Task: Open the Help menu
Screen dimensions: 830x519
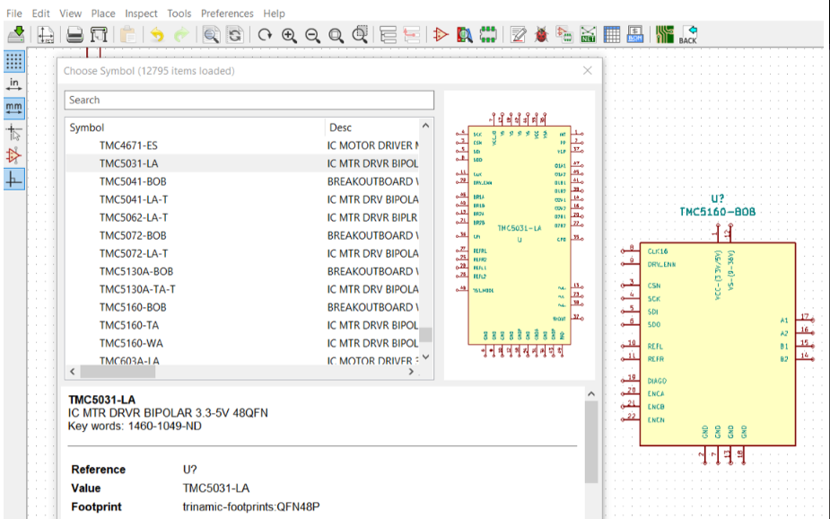Action: pos(275,13)
